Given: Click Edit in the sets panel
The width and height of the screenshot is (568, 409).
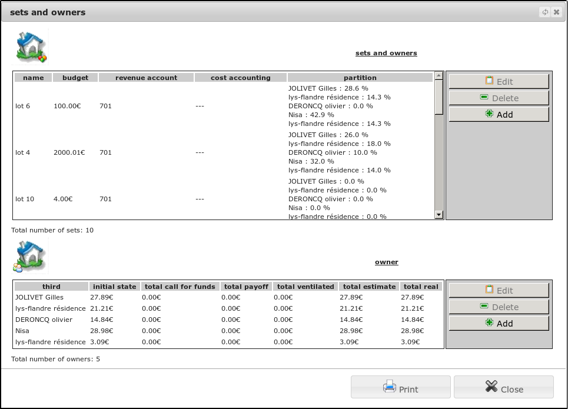Looking at the screenshot, I should click(499, 82).
